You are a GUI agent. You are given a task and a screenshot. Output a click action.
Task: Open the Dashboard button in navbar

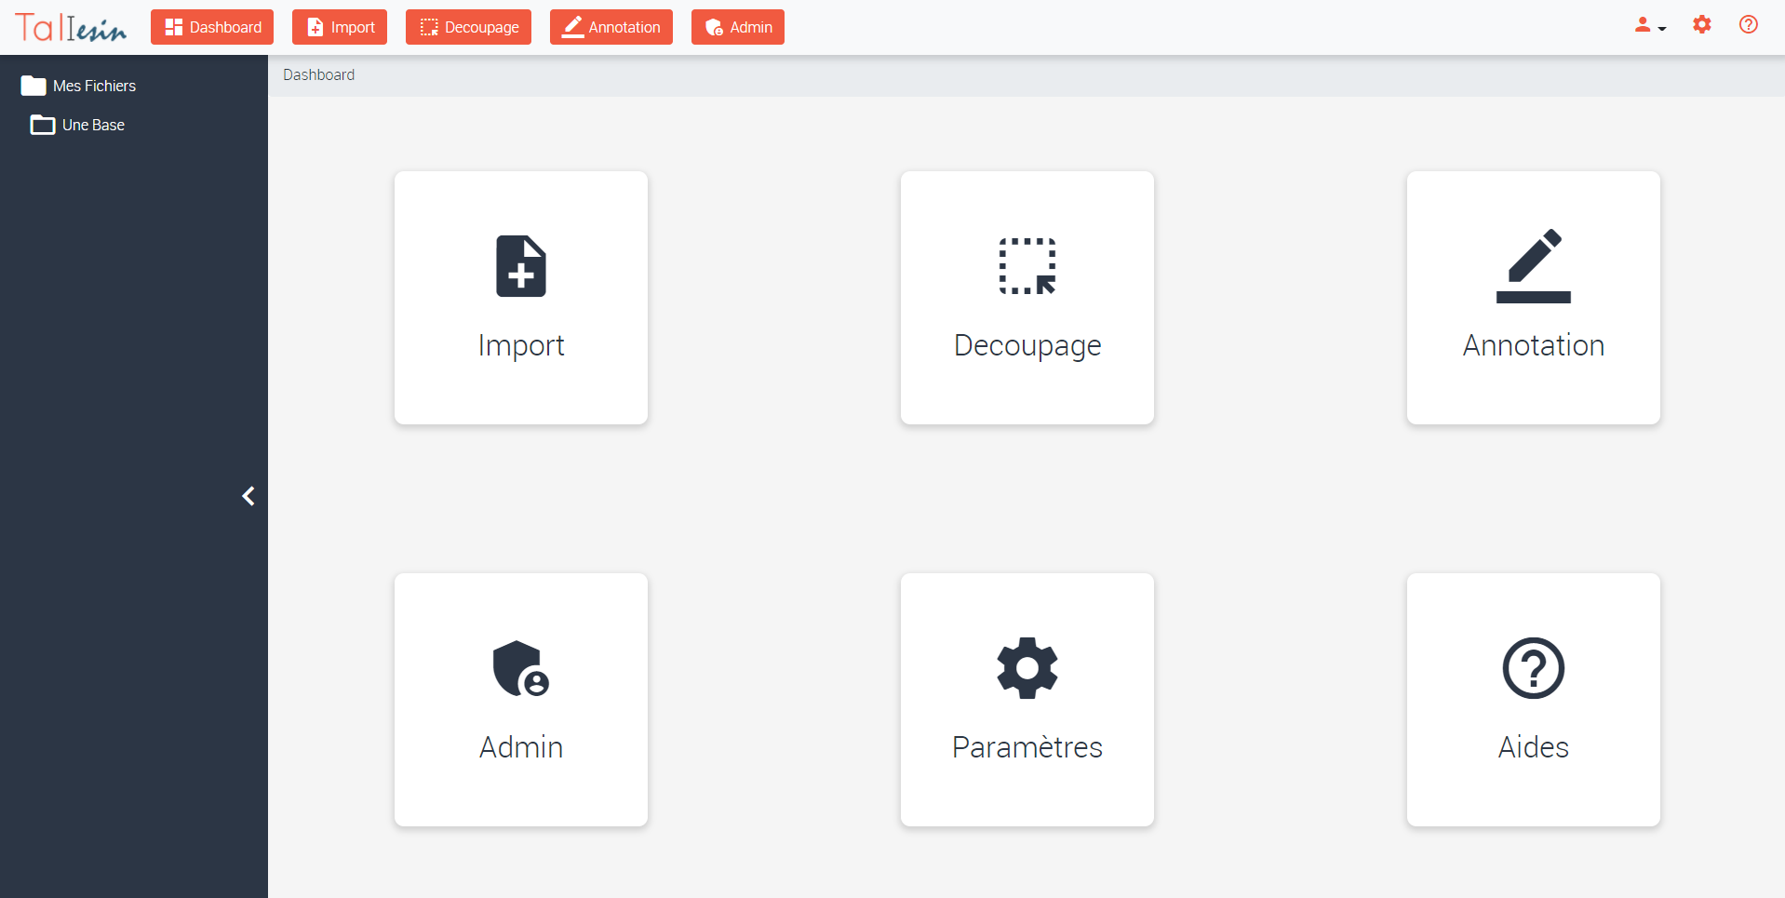(212, 27)
